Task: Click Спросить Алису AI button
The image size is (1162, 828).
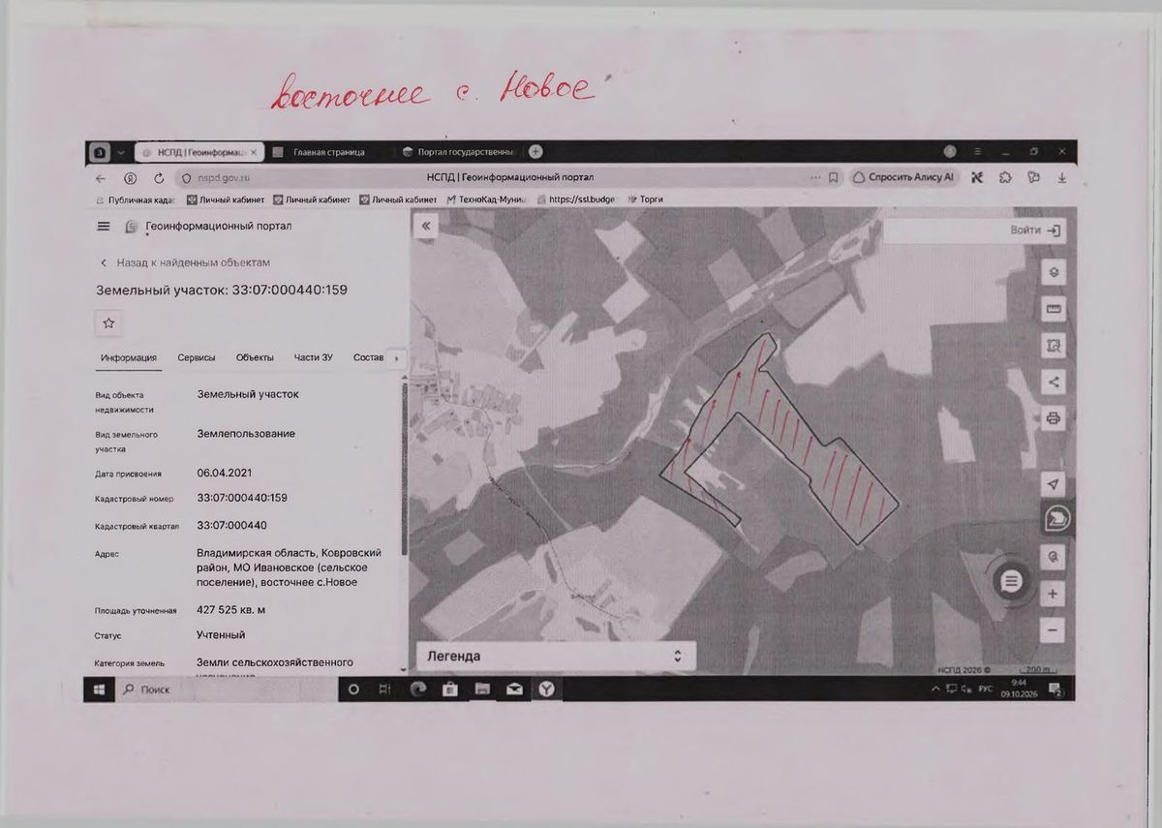Action: (x=904, y=178)
